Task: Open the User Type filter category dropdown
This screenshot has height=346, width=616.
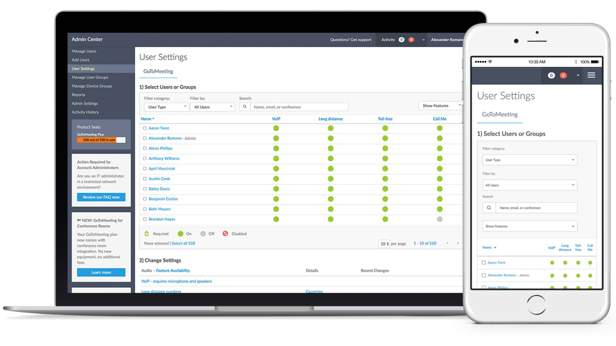Action: (x=166, y=107)
